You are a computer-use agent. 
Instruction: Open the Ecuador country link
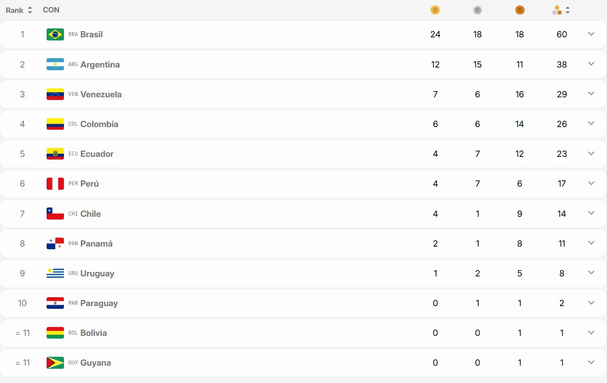pos(97,154)
